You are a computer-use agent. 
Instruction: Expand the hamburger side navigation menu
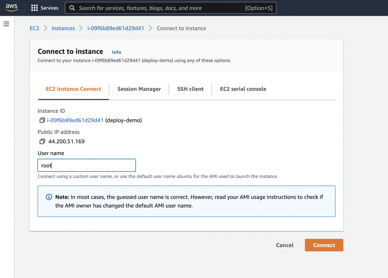point(6,24)
